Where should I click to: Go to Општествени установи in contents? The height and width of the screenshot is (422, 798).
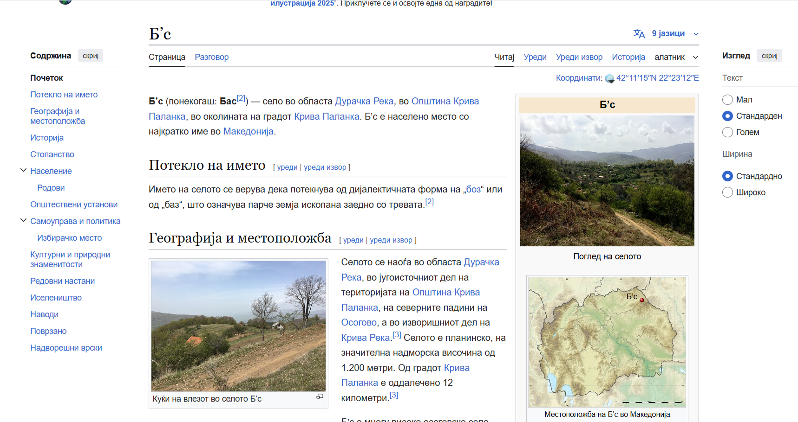pos(74,205)
